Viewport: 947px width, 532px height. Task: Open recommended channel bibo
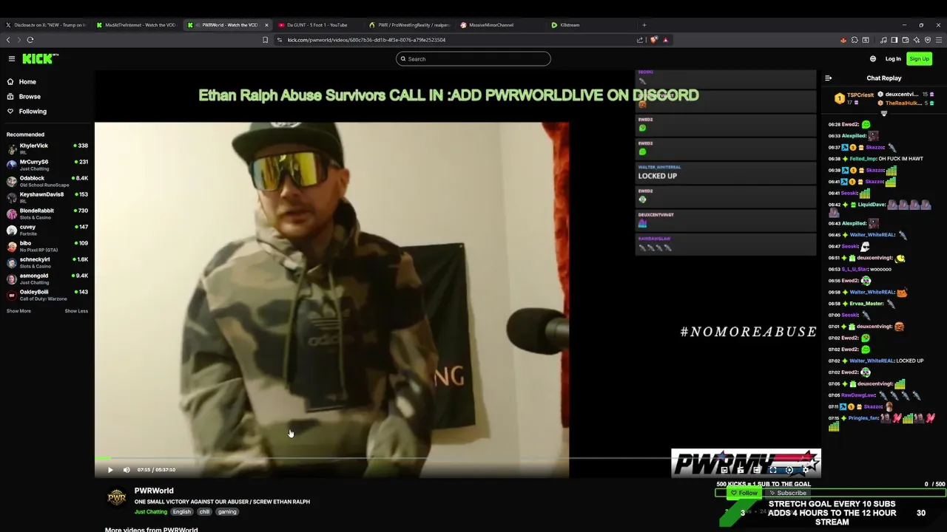pyautogui.click(x=47, y=246)
